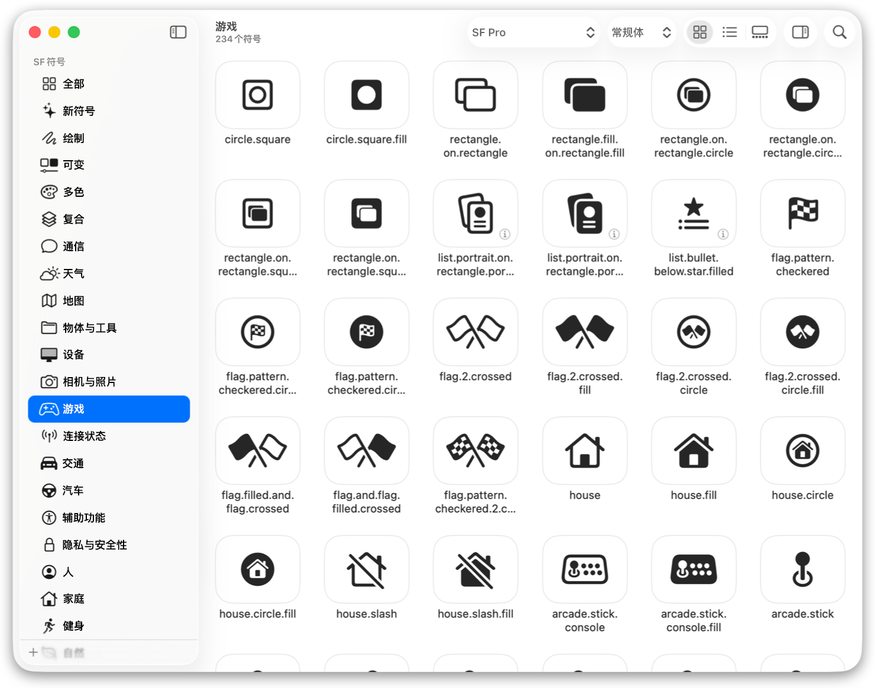Open the 全部 category
The height and width of the screenshot is (688, 875).
[109, 84]
